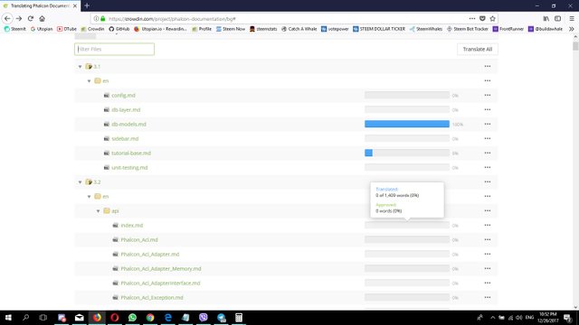Click the Translate All button
This screenshot has height=325, width=579.
[x=478, y=49]
